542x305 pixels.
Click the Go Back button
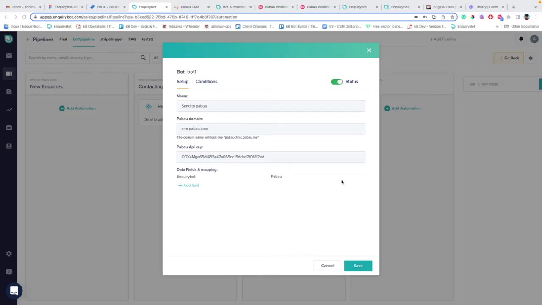coord(509,58)
